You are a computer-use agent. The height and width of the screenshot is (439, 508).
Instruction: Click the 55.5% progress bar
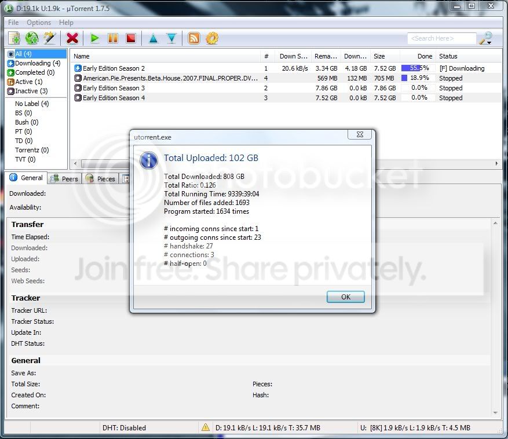click(x=418, y=68)
